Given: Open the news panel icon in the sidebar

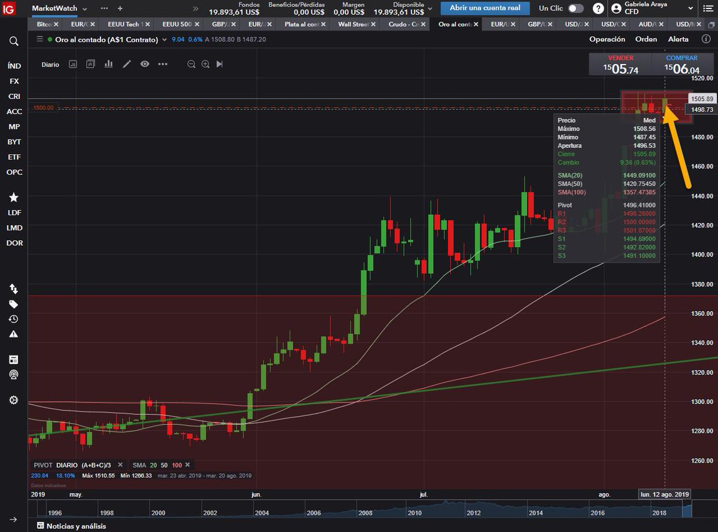Looking at the screenshot, I should click(14, 360).
